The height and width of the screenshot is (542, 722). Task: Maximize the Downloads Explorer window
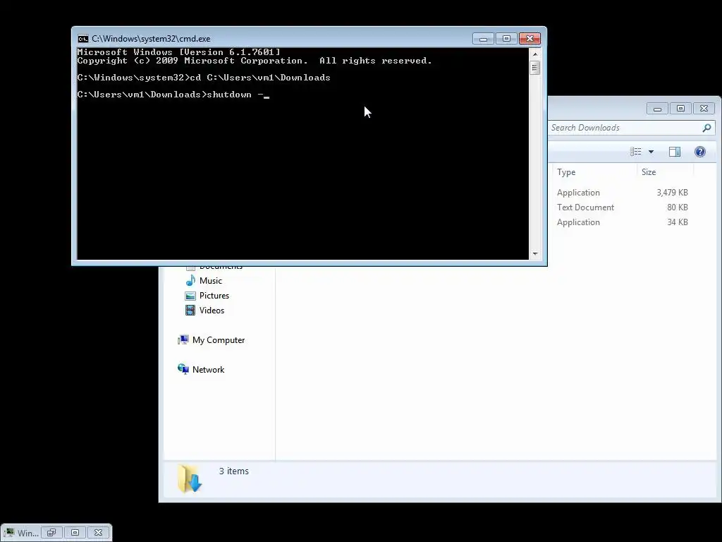point(680,109)
